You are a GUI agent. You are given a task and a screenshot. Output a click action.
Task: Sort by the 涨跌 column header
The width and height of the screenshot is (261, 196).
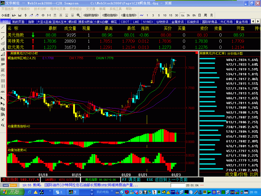point(145,28)
